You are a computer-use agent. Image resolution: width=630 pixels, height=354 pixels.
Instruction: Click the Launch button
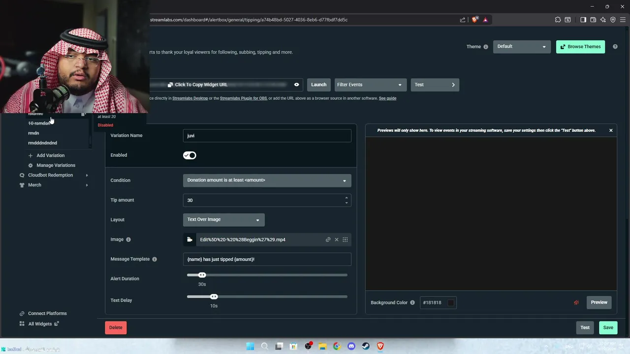pos(318,85)
